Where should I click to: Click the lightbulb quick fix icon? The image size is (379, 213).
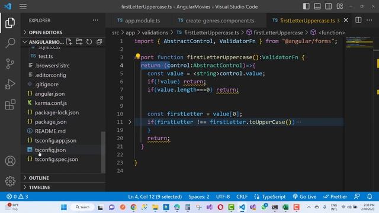click(138, 56)
